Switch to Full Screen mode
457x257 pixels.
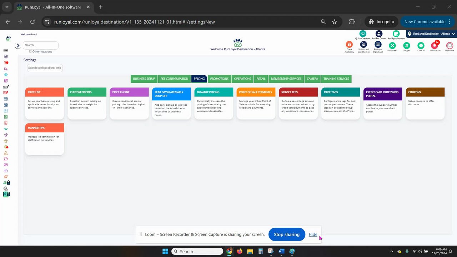click(x=392, y=45)
